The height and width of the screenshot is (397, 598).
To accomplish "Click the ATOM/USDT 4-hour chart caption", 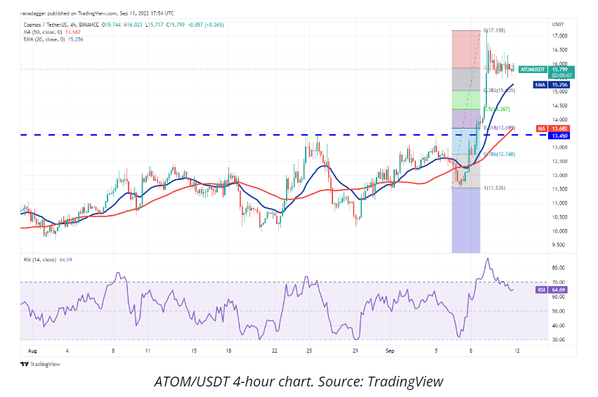I will pos(299,382).
